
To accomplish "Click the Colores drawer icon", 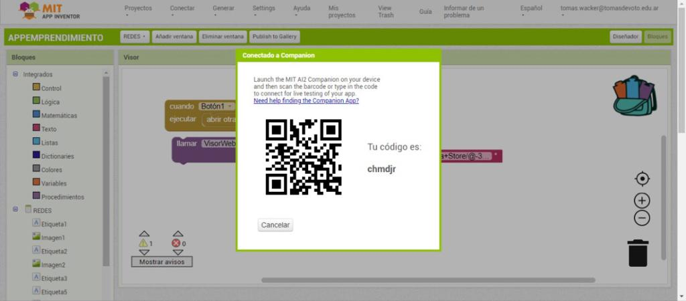I will 36,169.
